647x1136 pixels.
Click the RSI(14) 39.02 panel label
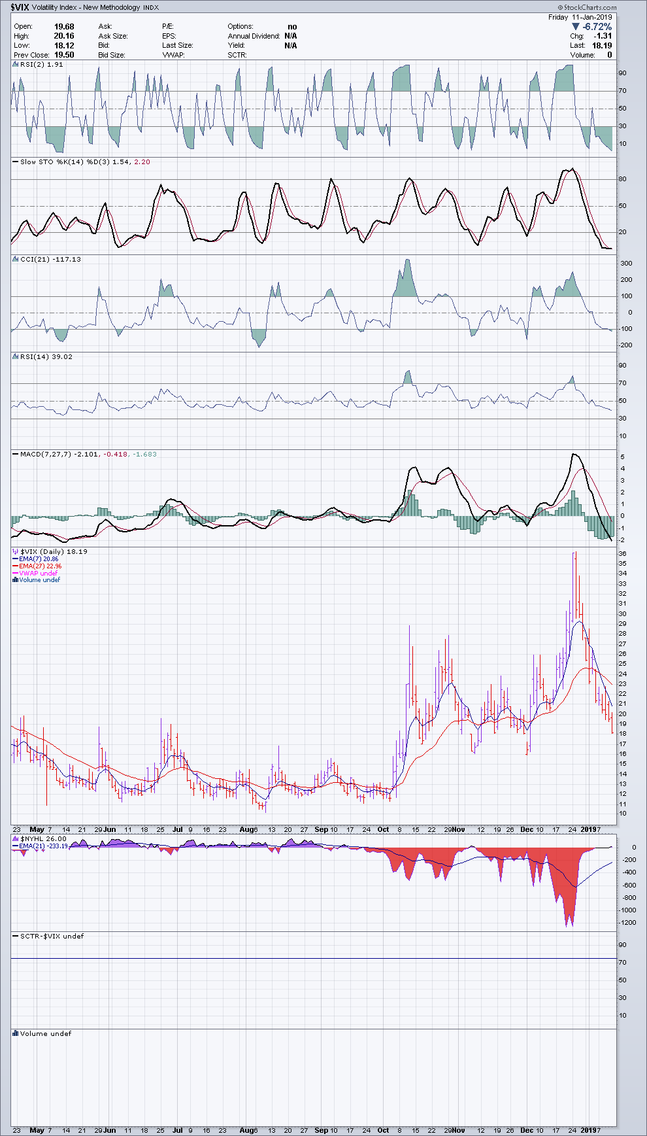(46, 357)
